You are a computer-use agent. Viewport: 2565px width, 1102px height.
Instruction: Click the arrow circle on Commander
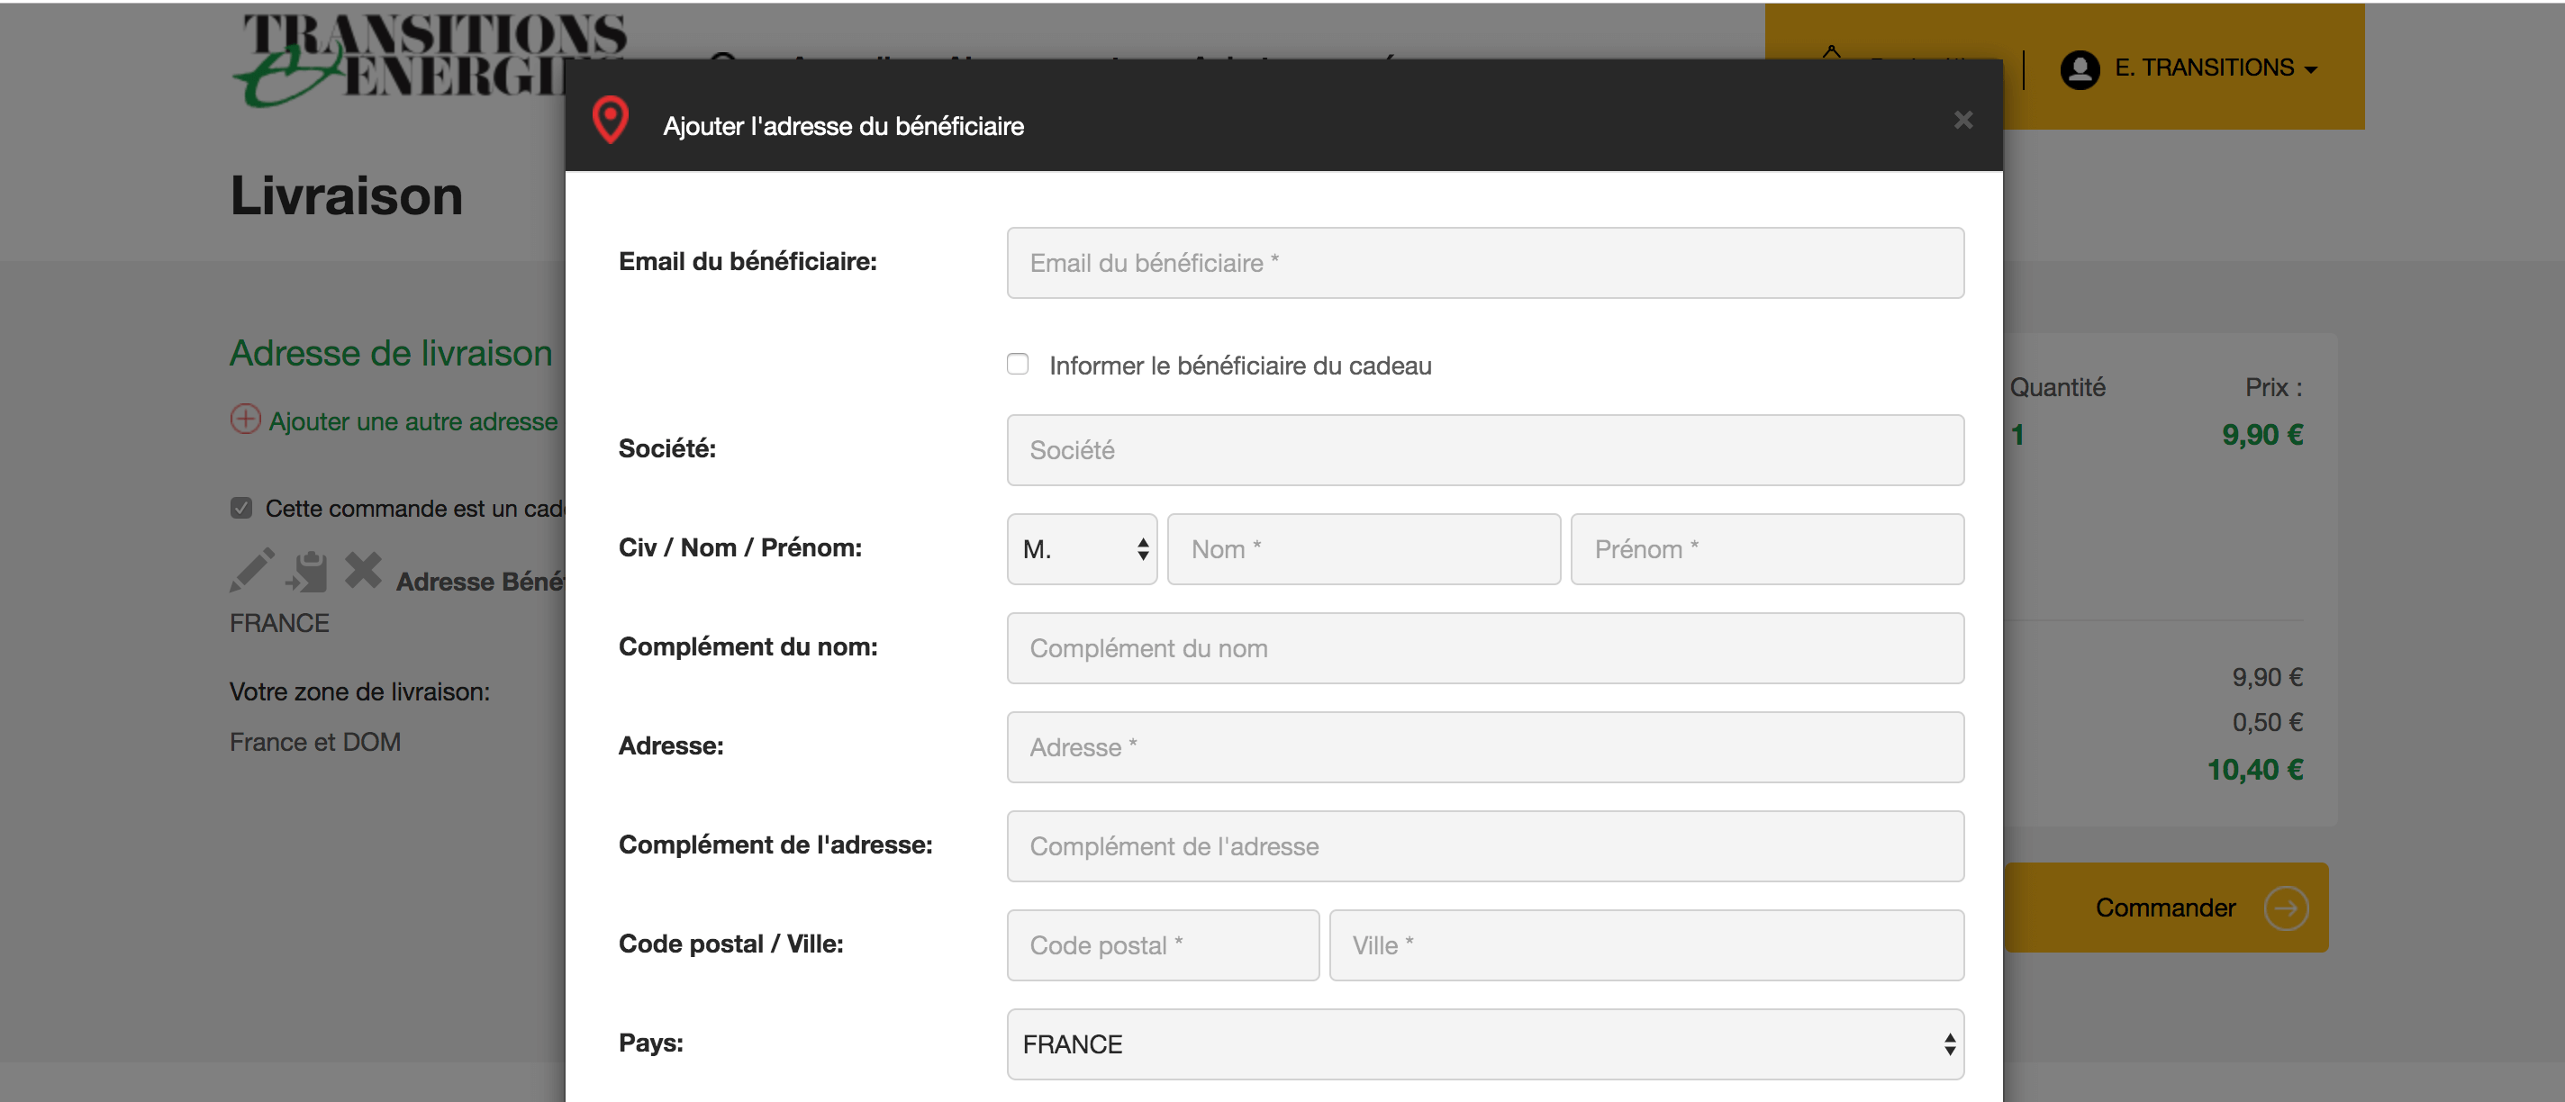pyautogui.click(x=2285, y=908)
